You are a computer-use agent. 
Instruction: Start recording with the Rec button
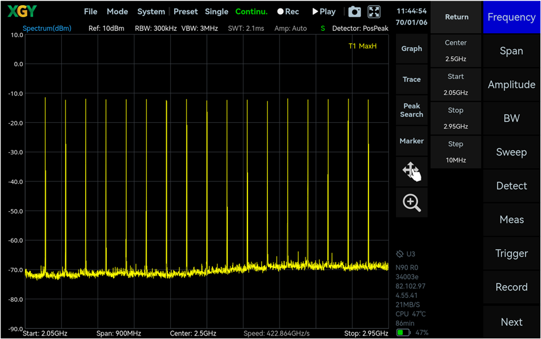click(x=288, y=12)
